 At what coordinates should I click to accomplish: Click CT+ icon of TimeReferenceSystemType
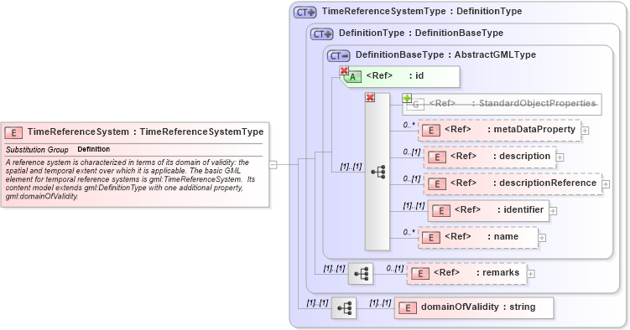(x=305, y=12)
